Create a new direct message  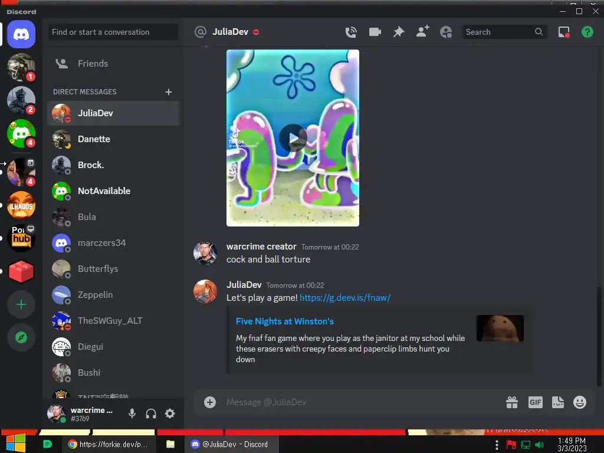click(x=168, y=91)
